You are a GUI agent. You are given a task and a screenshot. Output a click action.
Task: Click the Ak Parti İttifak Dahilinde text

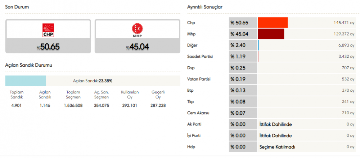275,124
